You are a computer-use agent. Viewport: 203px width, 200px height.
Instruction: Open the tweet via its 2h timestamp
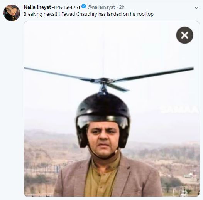[122, 7]
